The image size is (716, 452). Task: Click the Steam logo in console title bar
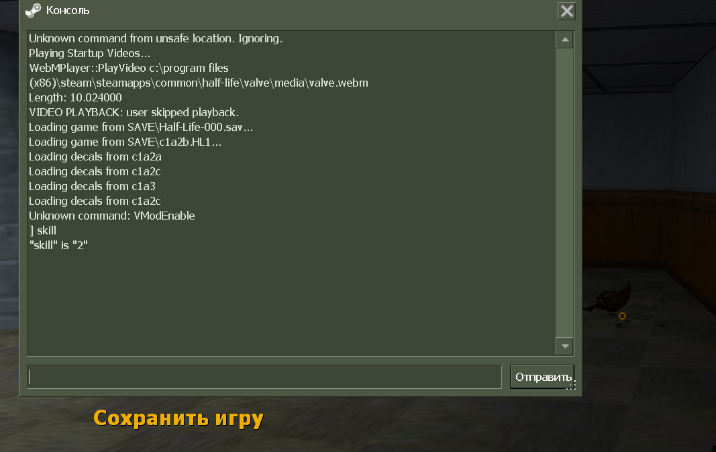pos(33,11)
